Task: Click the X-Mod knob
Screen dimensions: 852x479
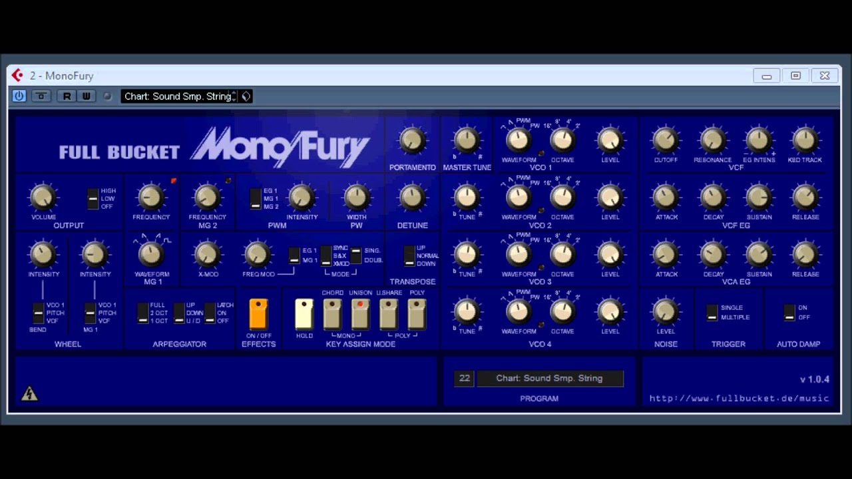Action: [207, 254]
